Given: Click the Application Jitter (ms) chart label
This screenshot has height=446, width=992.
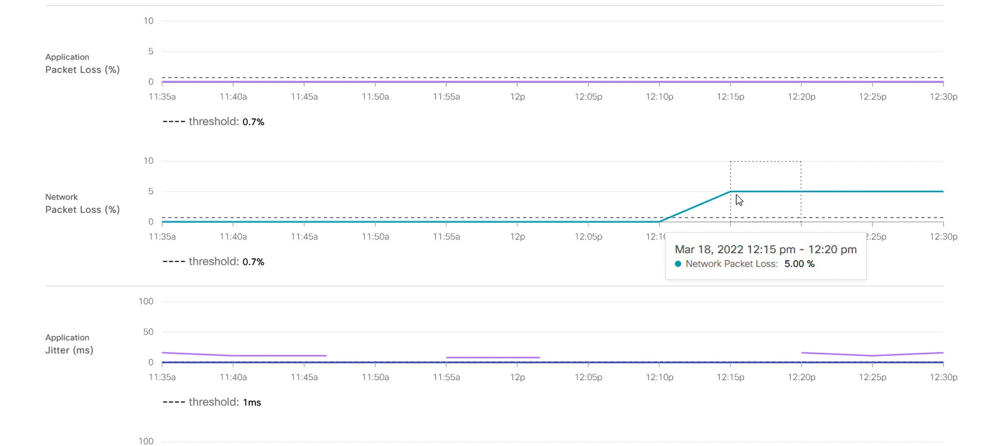Looking at the screenshot, I should 69,344.
